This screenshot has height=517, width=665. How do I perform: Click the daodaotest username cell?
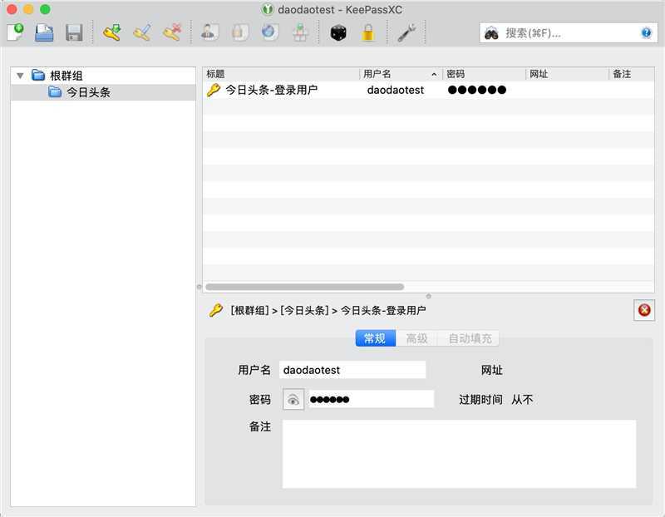click(x=396, y=90)
